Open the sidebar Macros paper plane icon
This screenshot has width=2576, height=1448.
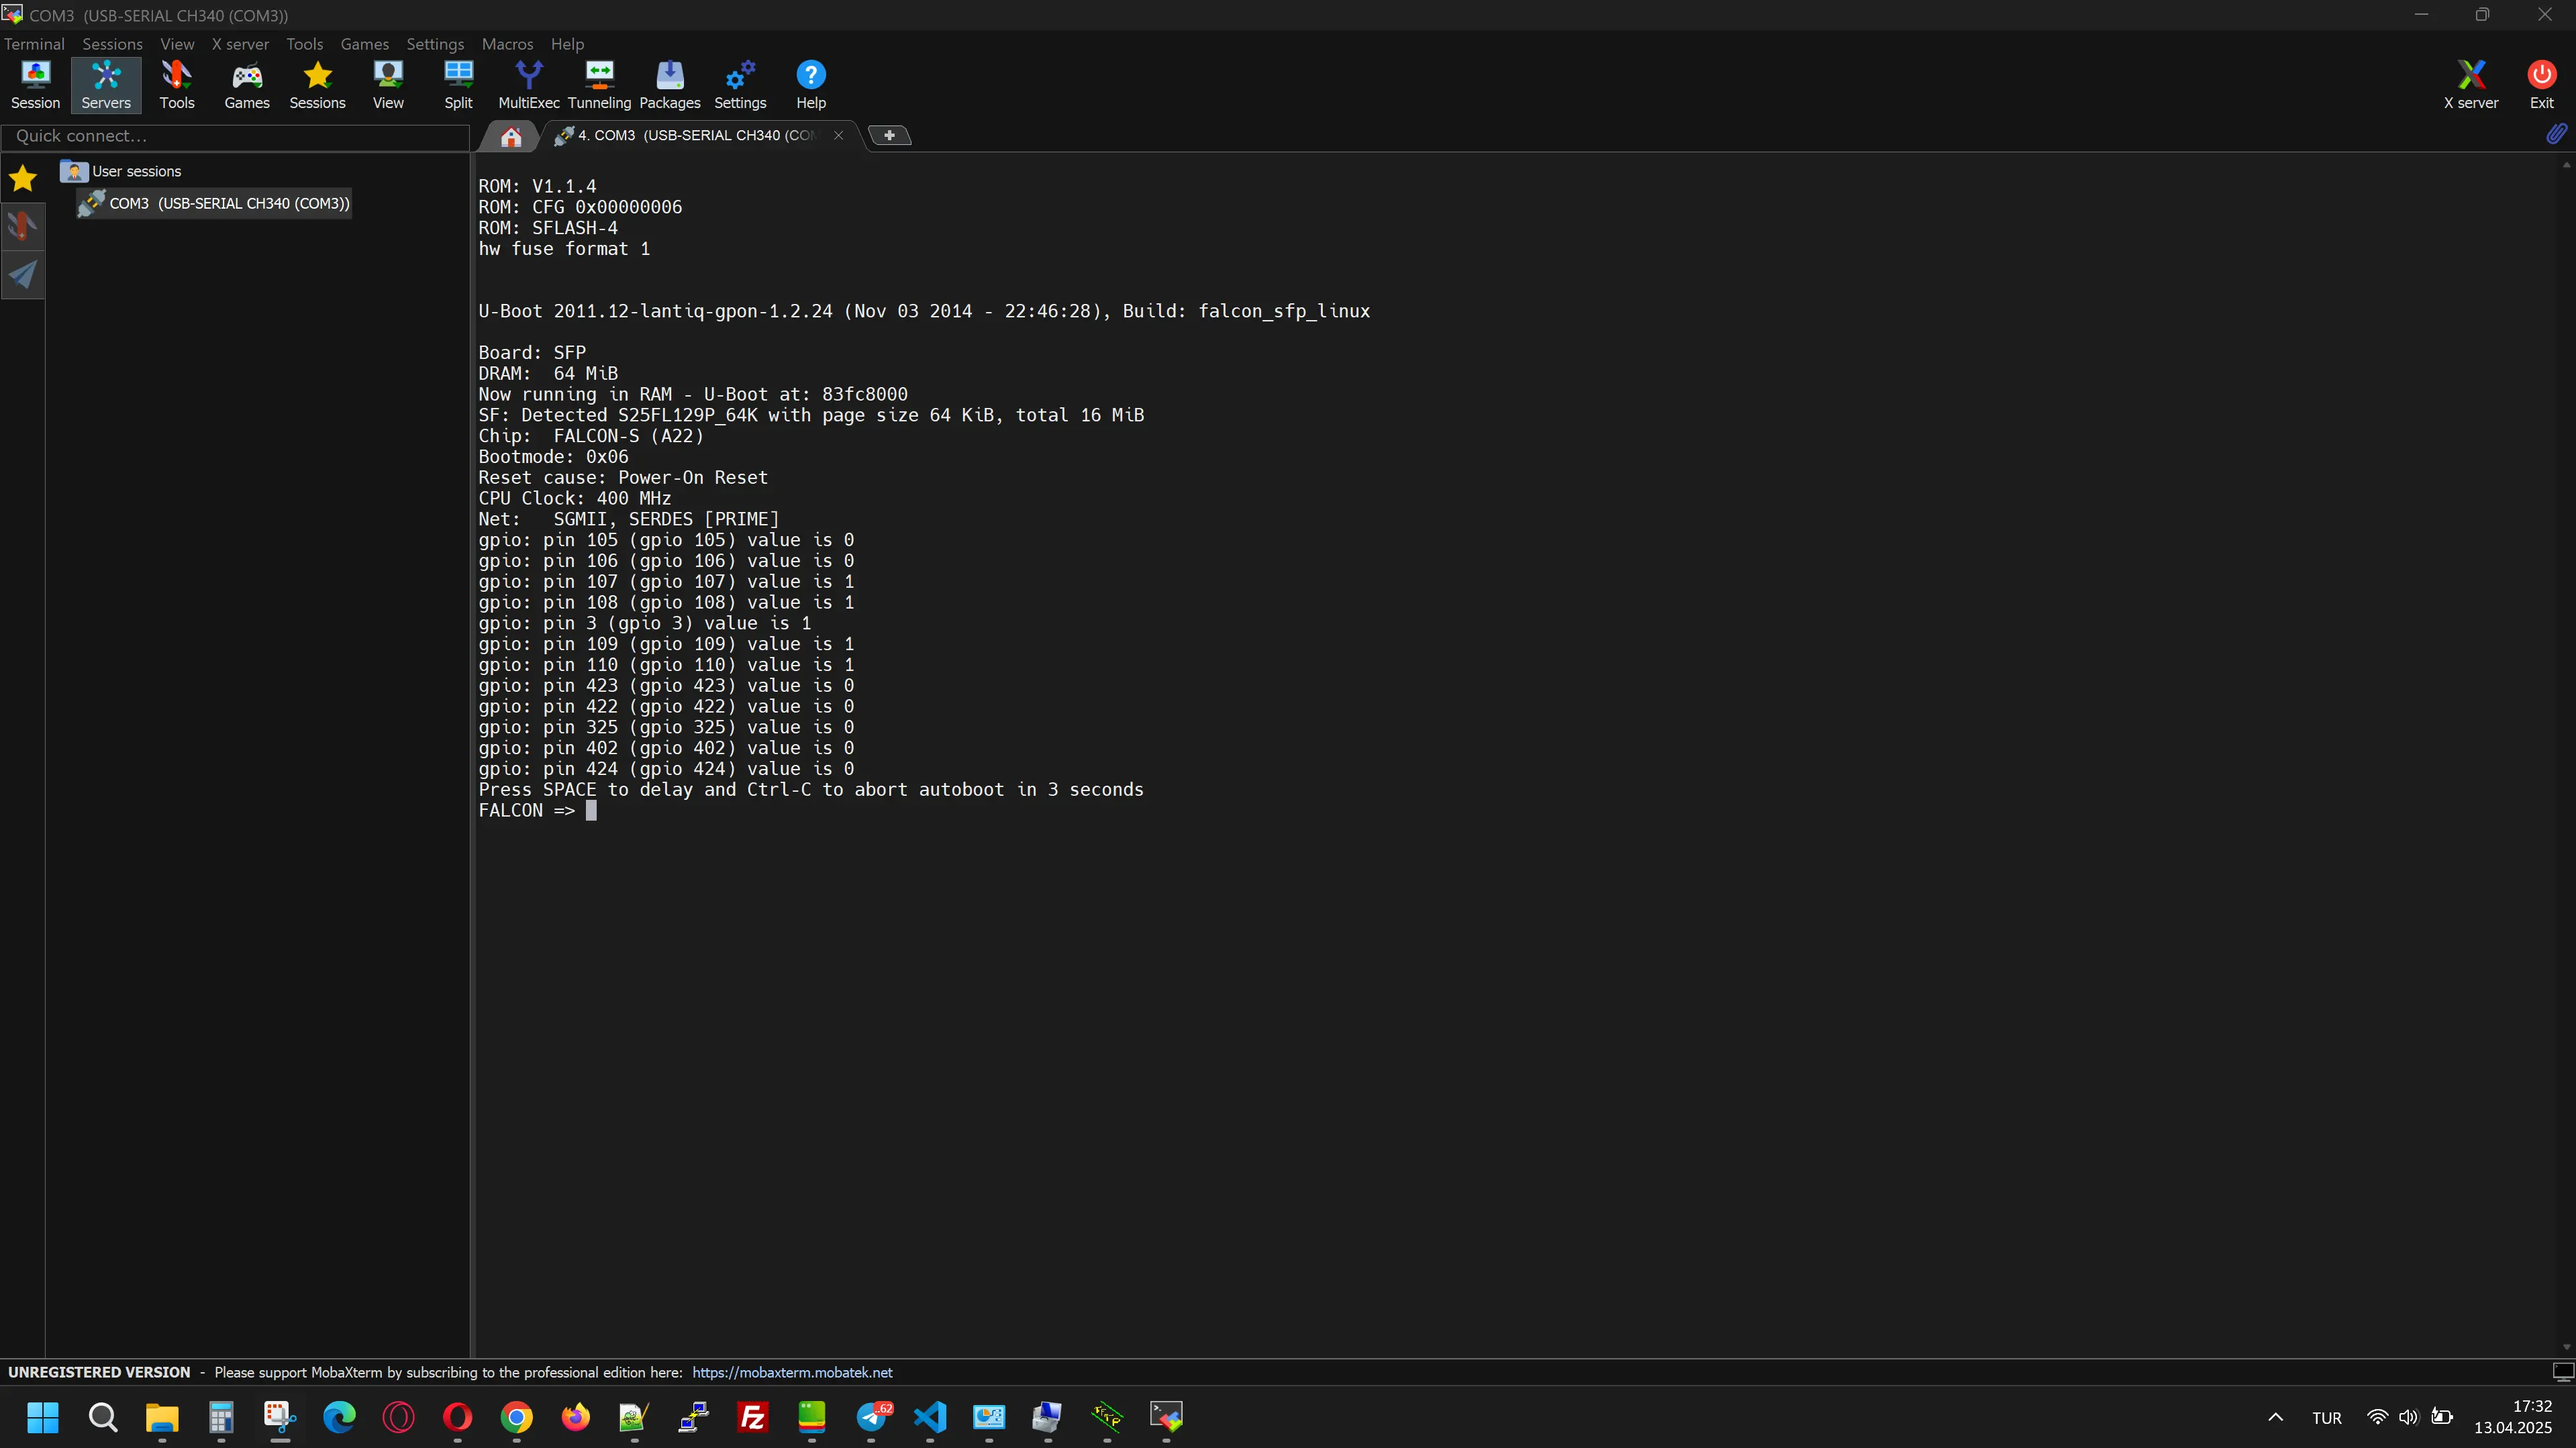22,275
